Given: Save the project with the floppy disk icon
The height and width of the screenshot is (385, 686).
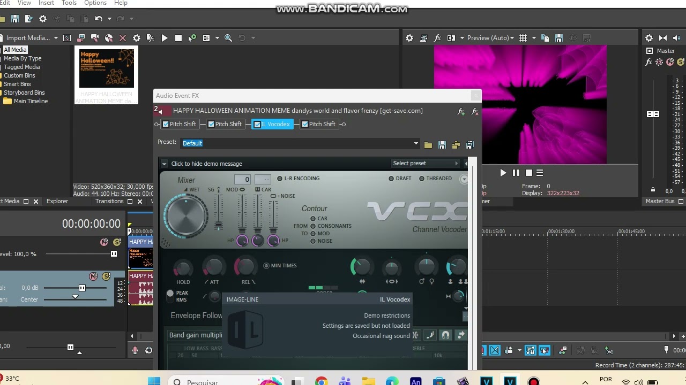Looking at the screenshot, I should [x=15, y=19].
